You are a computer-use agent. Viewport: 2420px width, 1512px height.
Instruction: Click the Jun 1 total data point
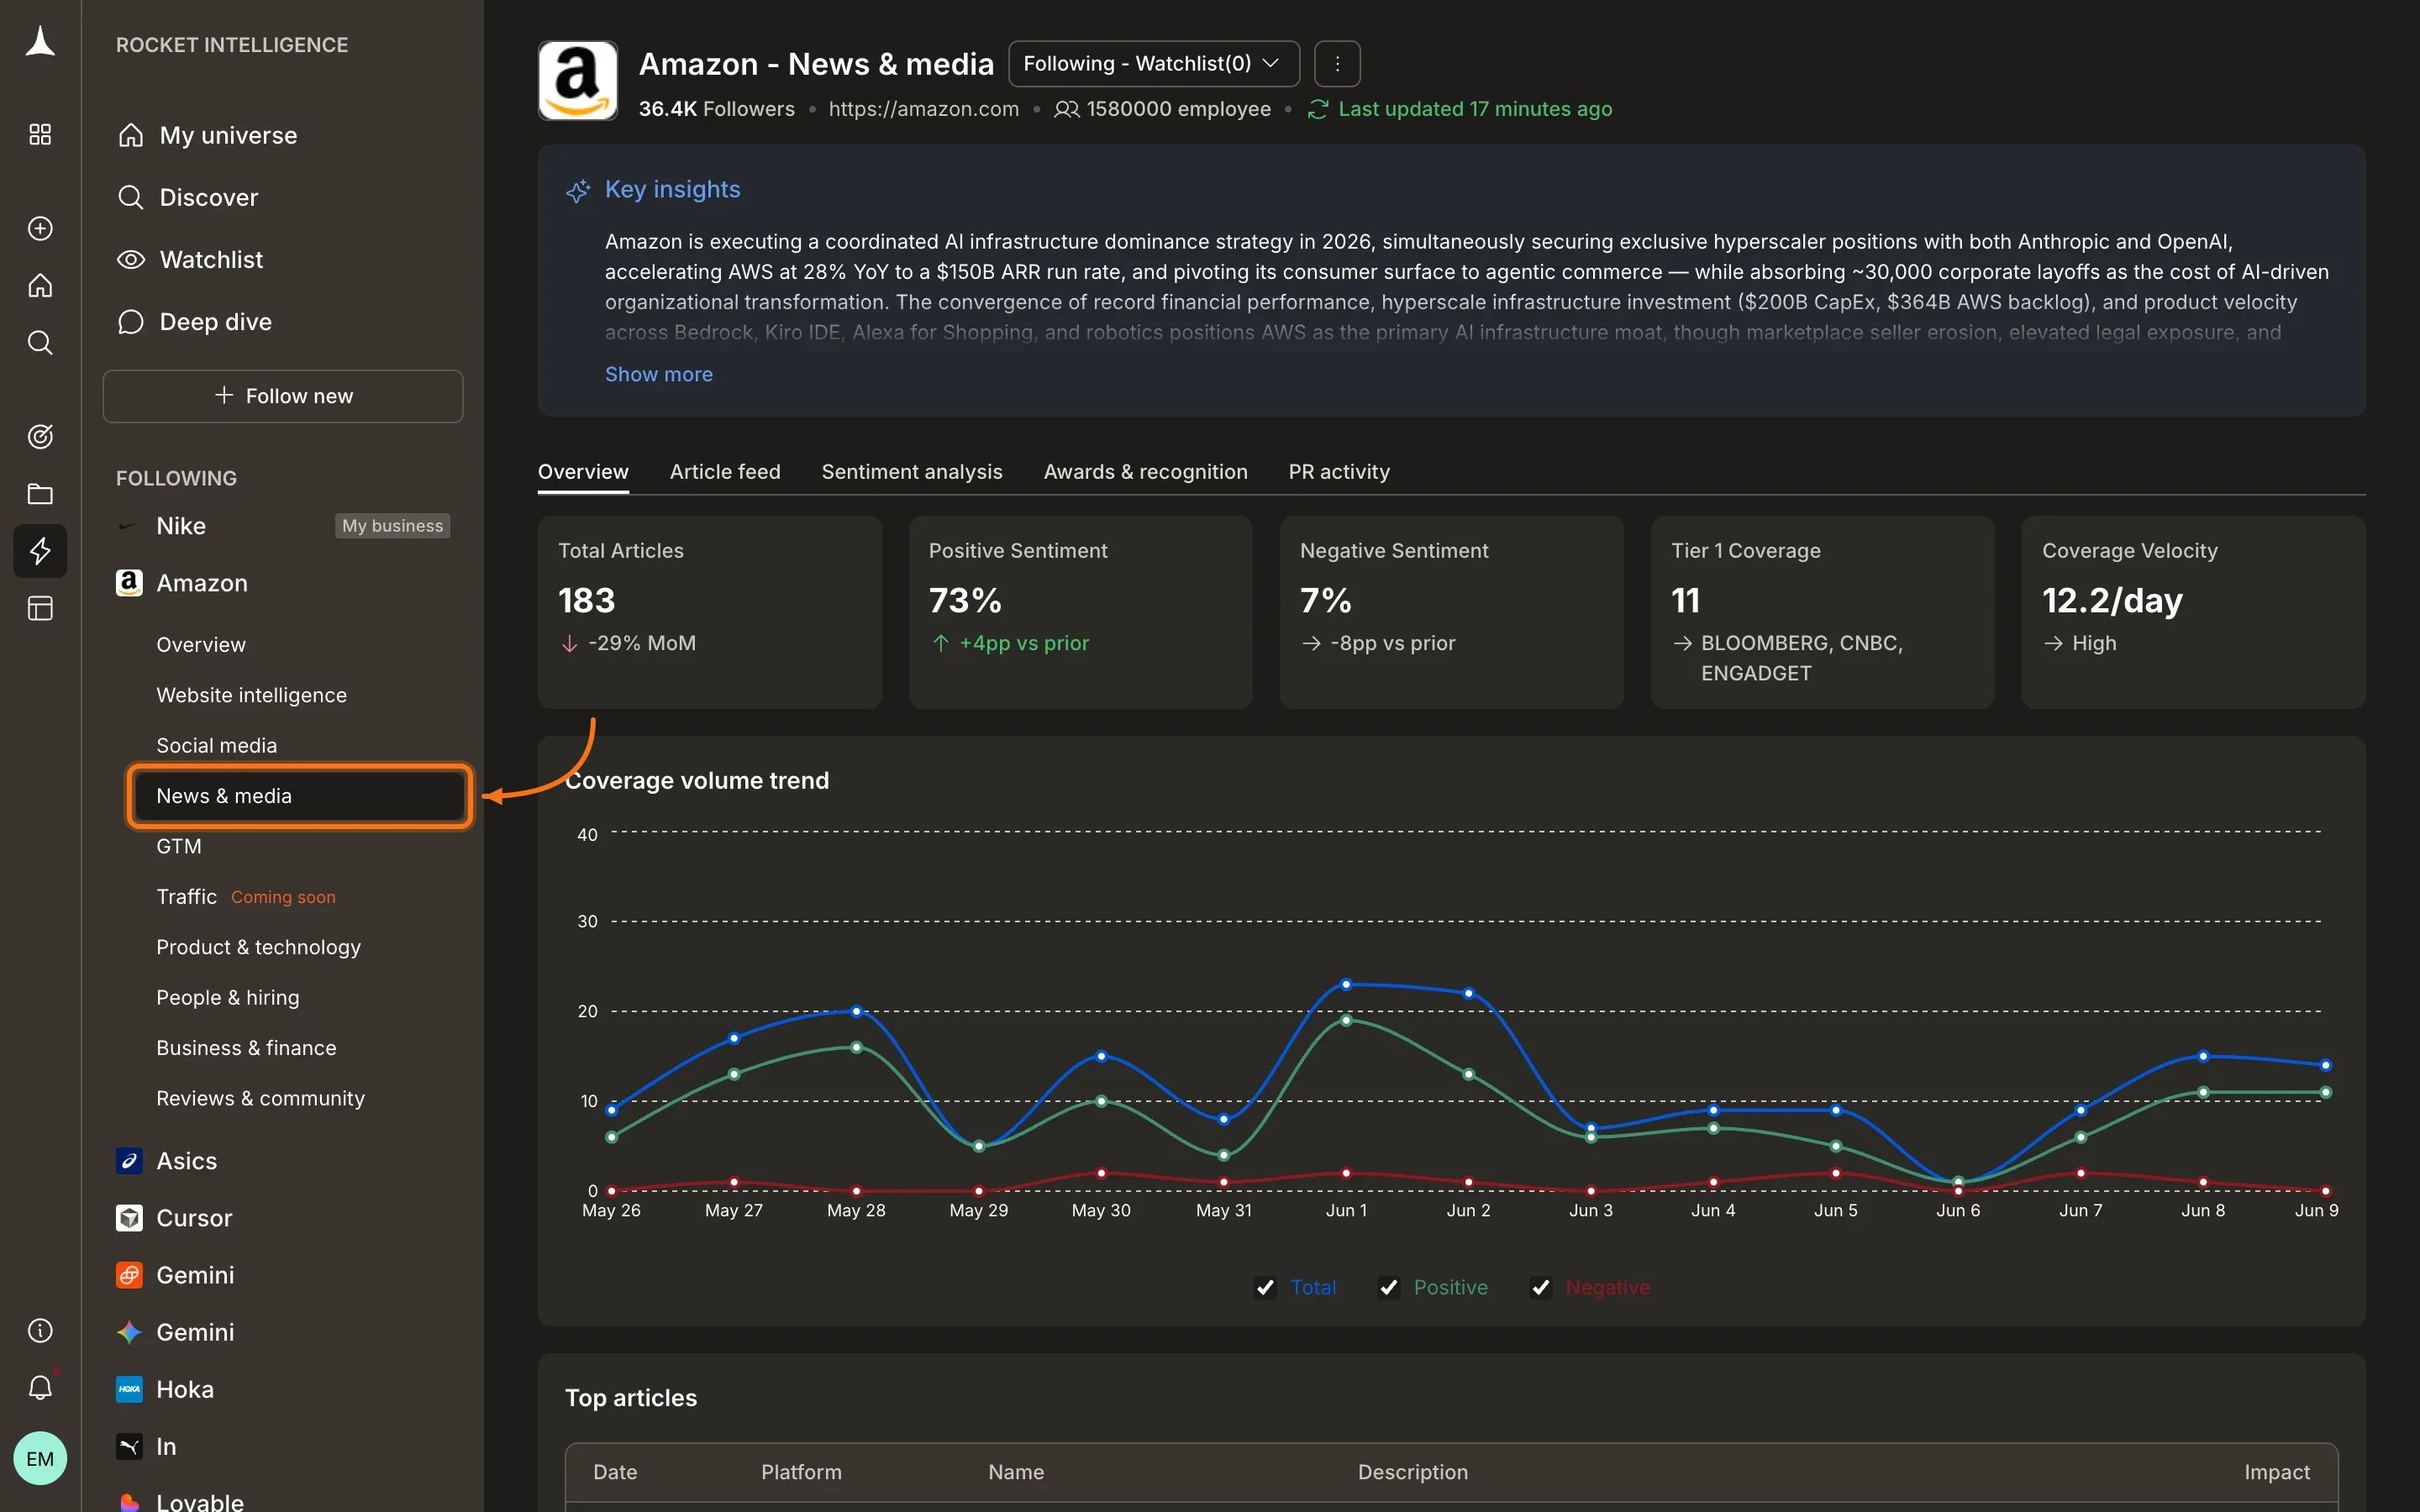coord(1346,984)
